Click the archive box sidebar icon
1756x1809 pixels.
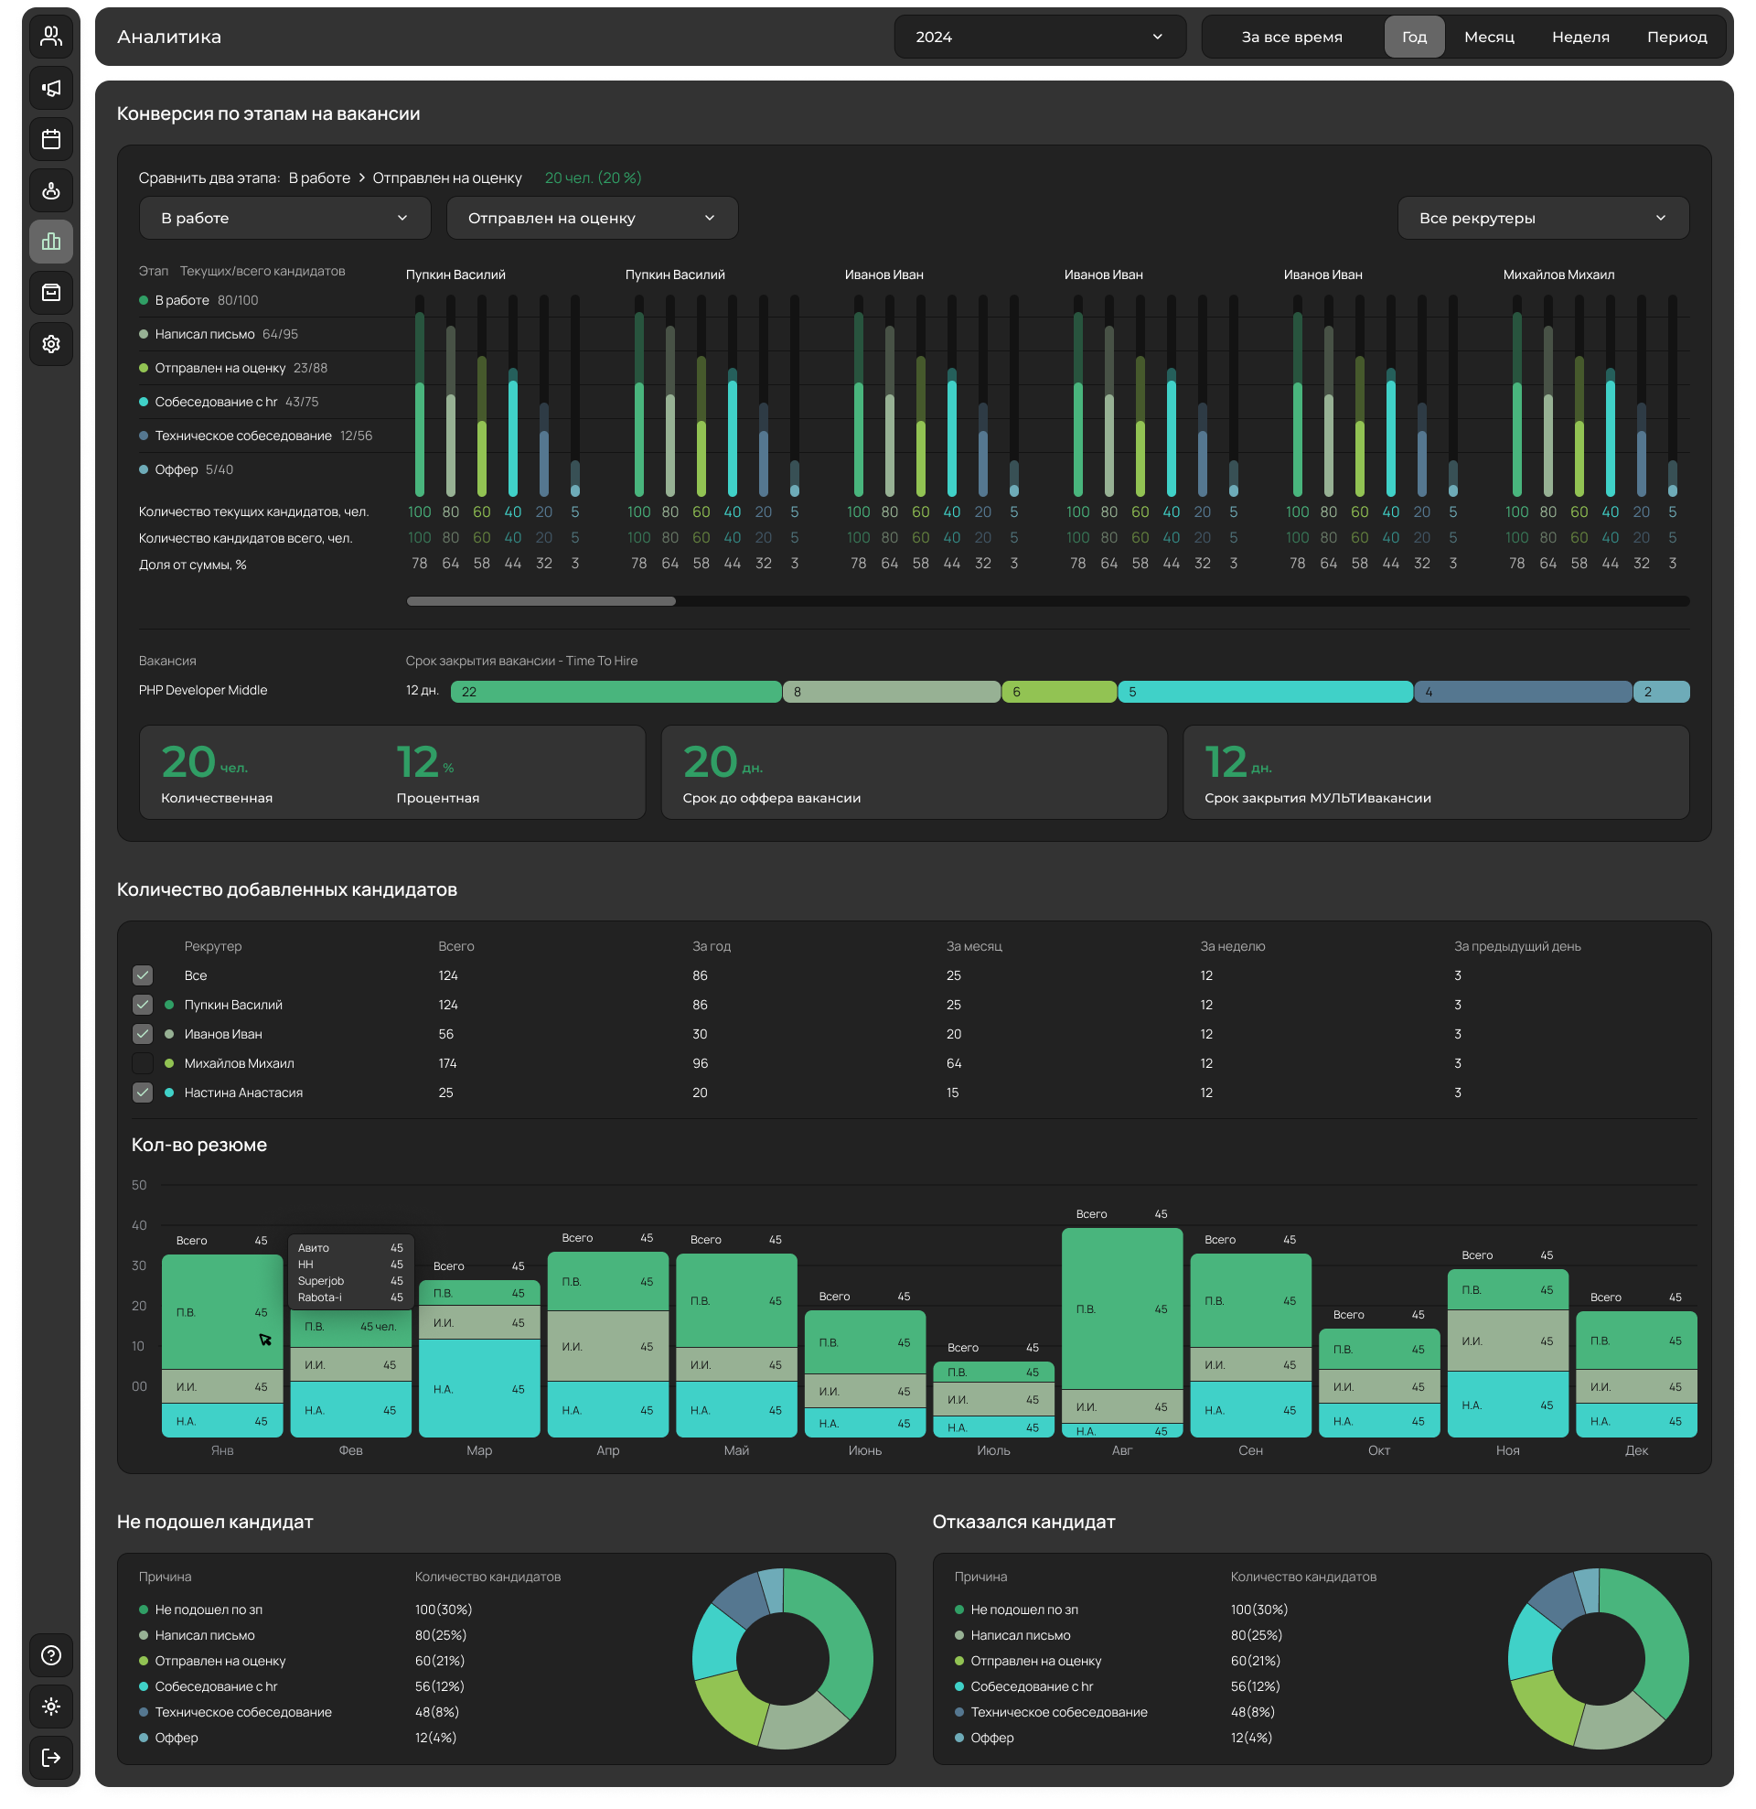click(x=52, y=293)
